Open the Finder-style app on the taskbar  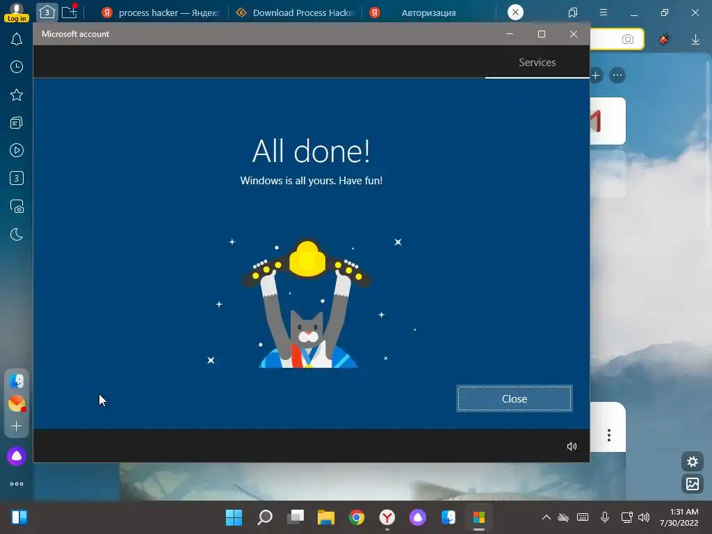[x=448, y=517]
